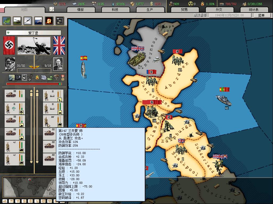Click tooltip line 超过指挥上限 : -75.00

click(75, 186)
